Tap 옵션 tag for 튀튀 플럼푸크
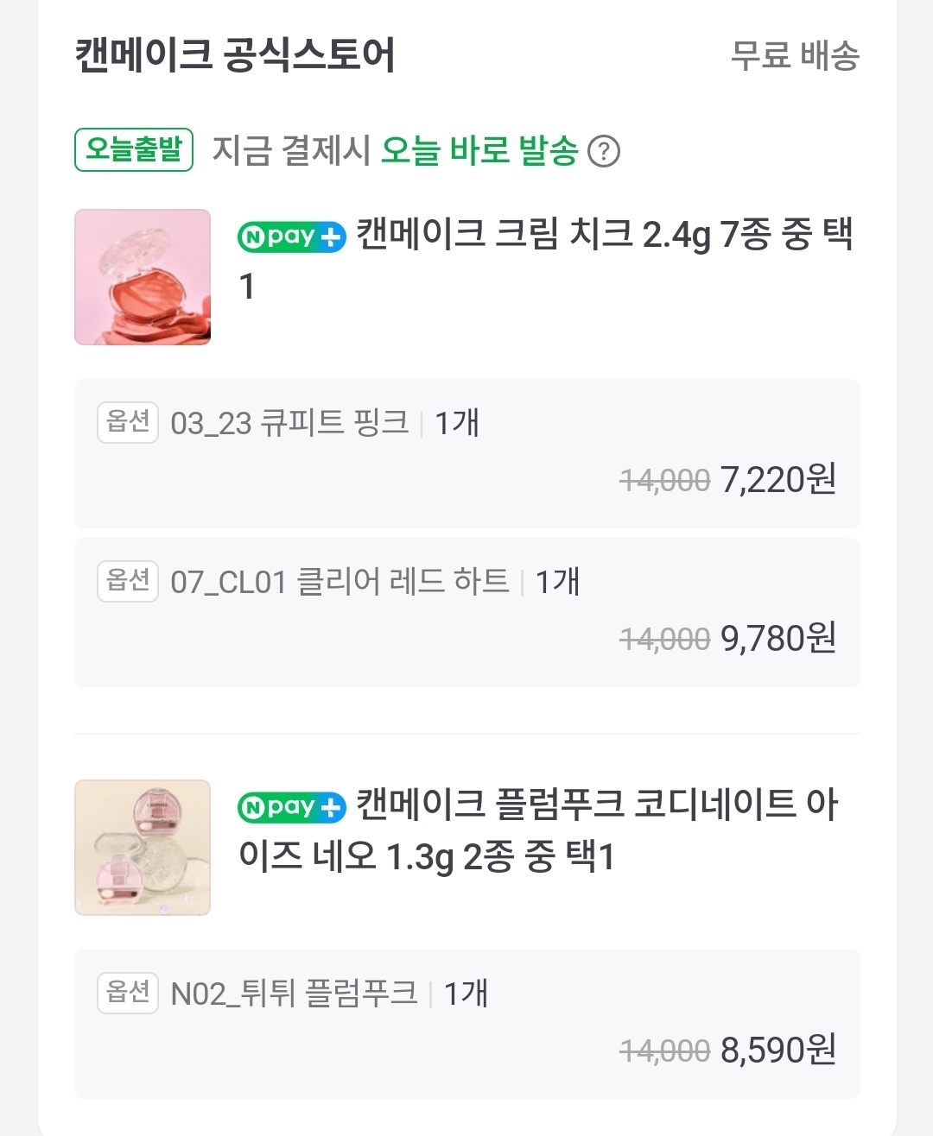Viewport: 933px width, 1136px height. pyautogui.click(x=128, y=992)
